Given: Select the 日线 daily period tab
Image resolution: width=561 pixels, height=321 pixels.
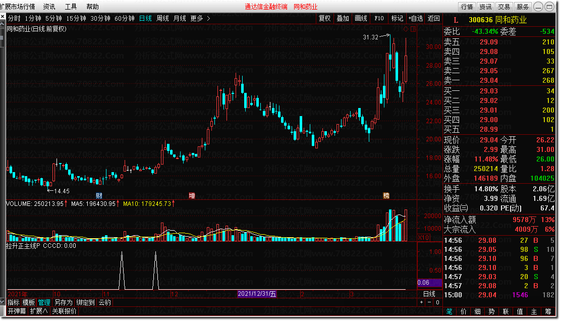Looking at the screenshot, I should tap(145, 18).
